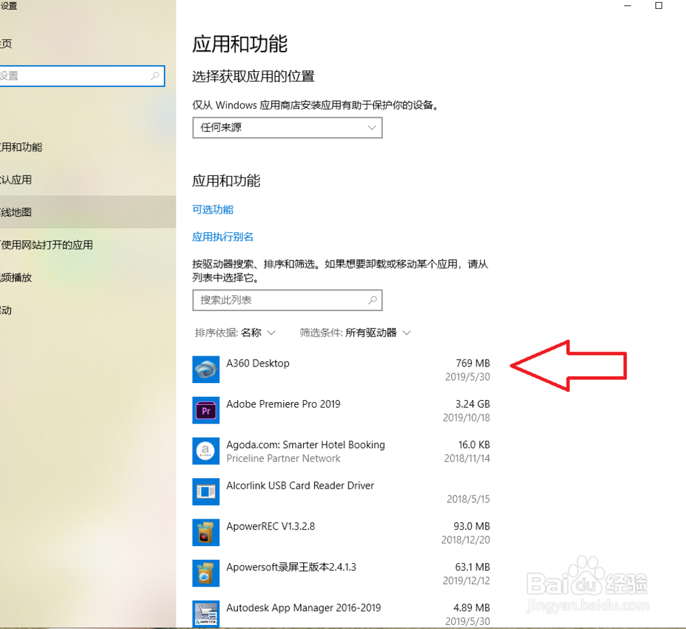
Task: Select Alcorlink USB Card Reader Driver entry
Action: pos(300,486)
